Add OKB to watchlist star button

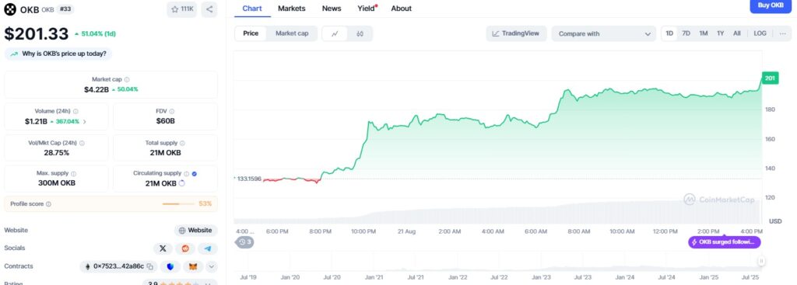point(182,9)
